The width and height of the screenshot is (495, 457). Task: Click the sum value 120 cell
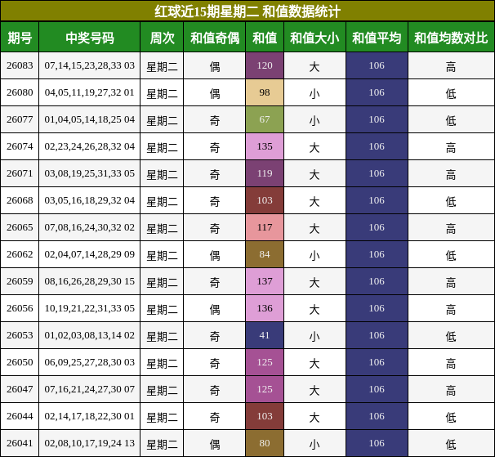click(265, 65)
